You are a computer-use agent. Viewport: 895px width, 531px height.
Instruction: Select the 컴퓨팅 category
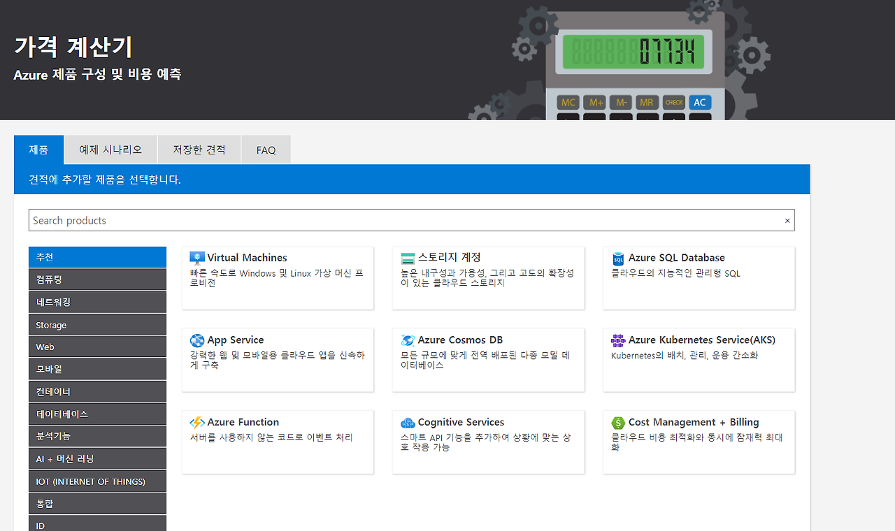coord(97,279)
